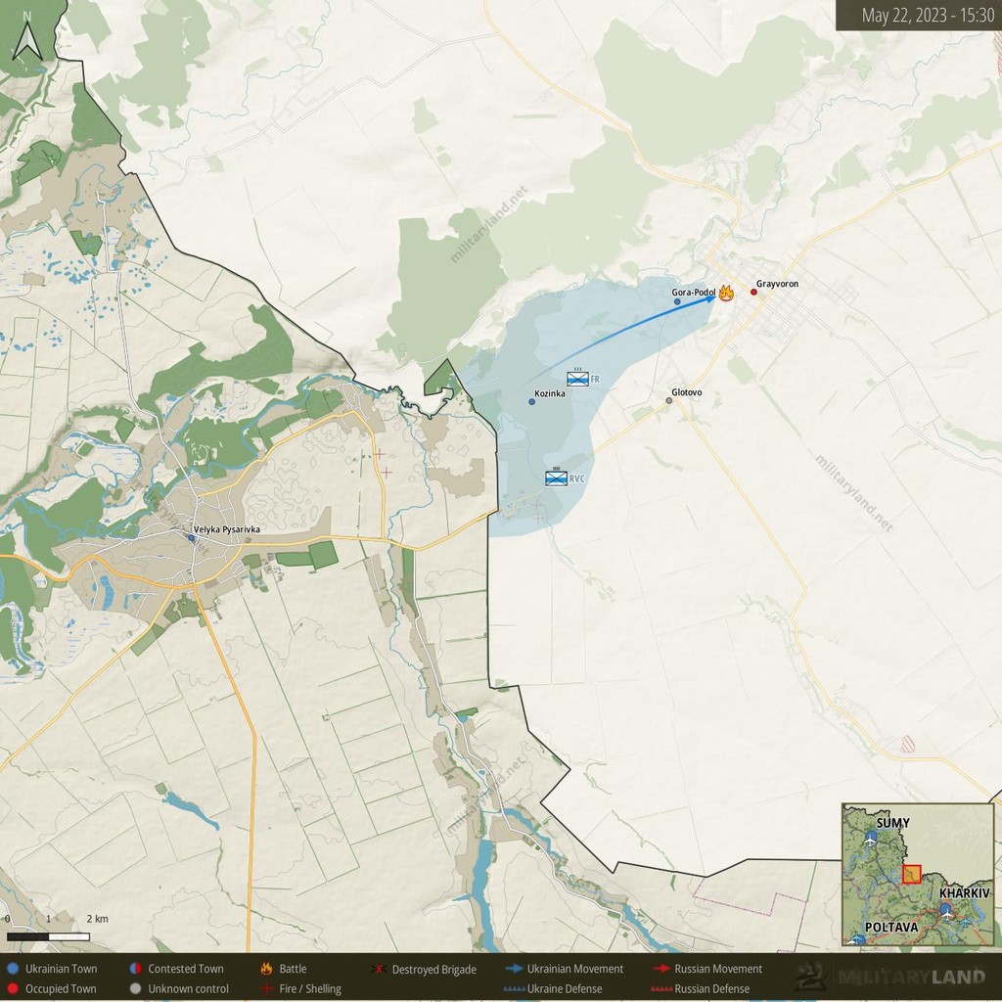Click the Contested Town legend text
This screenshot has width=1002, height=1002.
pyautogui.click(x=186, y=968)
